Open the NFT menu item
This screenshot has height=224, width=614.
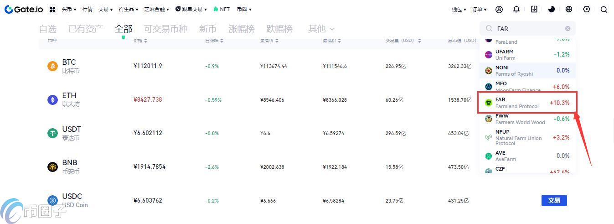222,9
